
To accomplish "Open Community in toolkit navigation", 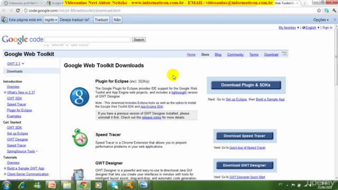I will point(235,55).
